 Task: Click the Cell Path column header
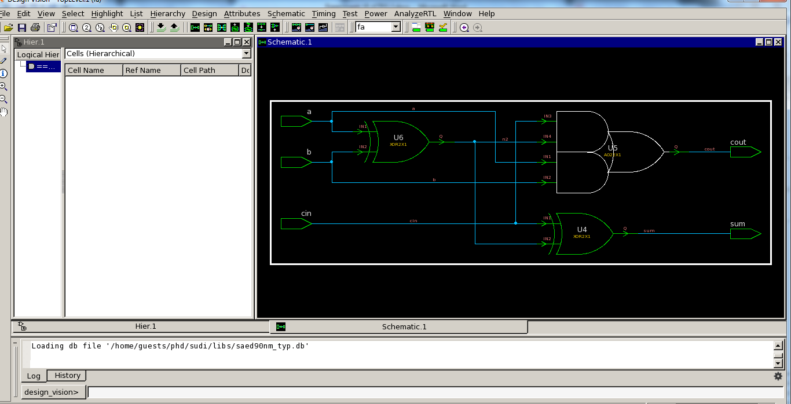tap(210, 70)
